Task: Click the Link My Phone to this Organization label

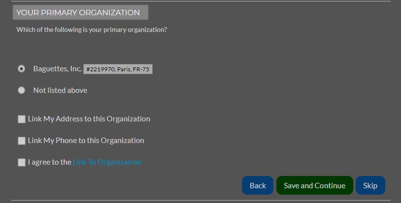Action: click(x=86, y=141)
